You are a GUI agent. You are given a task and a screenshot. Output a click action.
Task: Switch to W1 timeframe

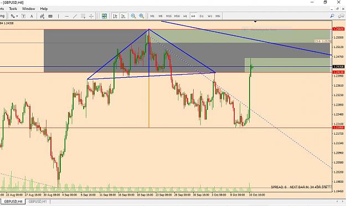[210, 16]
